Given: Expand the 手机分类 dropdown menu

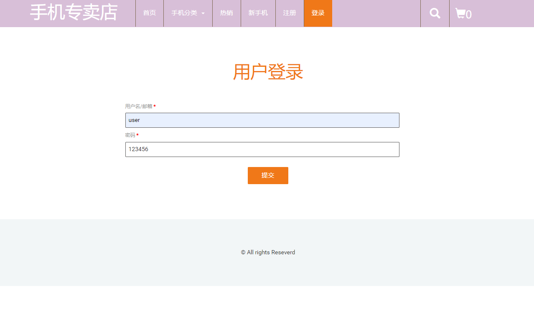Looking at the screenshot, I should [x=184, y=13].
